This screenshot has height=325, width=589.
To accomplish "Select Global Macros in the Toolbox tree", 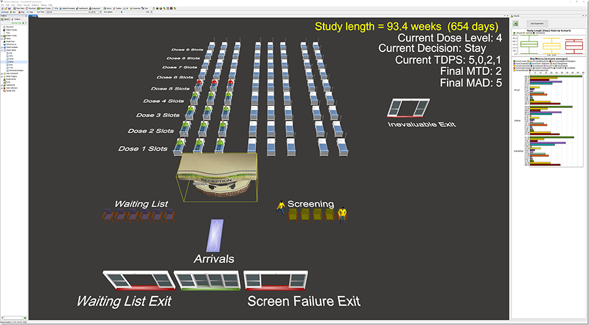I will click(11, 44).
